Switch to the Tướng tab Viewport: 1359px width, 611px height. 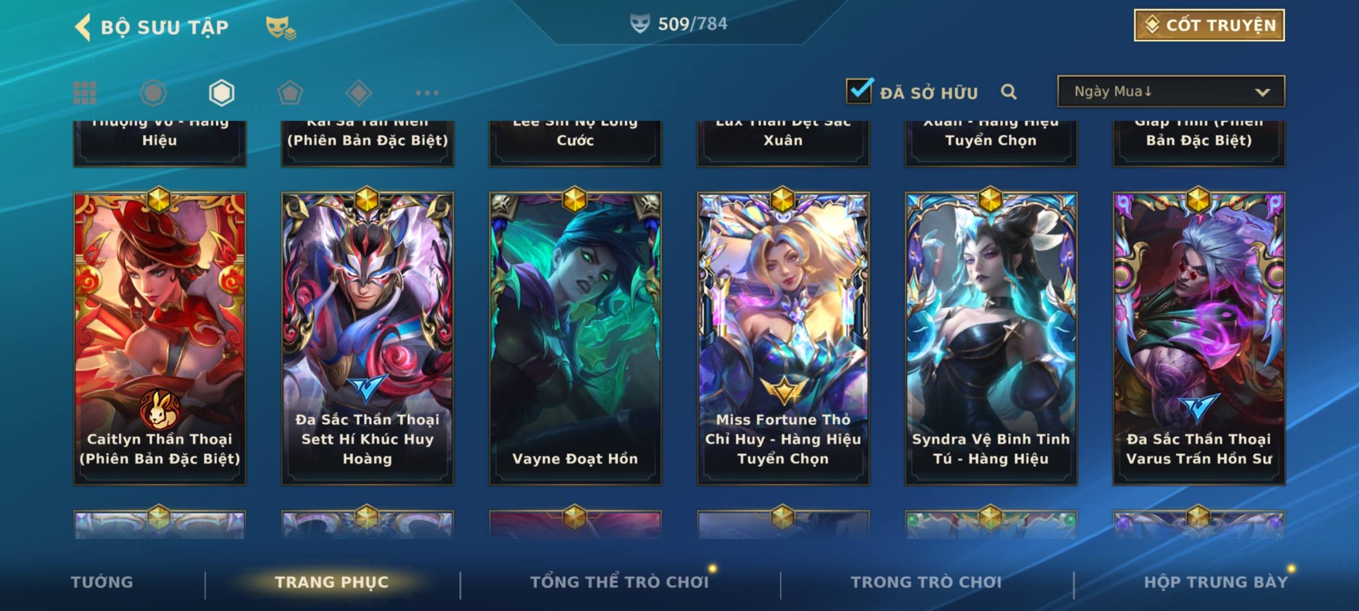[x=102, y=582]
